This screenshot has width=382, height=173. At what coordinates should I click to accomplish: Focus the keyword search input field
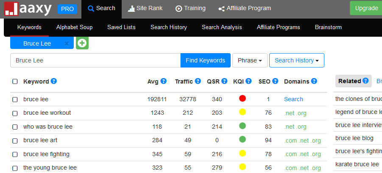95,60
